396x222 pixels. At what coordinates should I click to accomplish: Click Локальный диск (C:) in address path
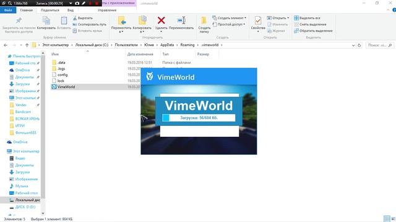pyautogui.click(x=92, y=45)
